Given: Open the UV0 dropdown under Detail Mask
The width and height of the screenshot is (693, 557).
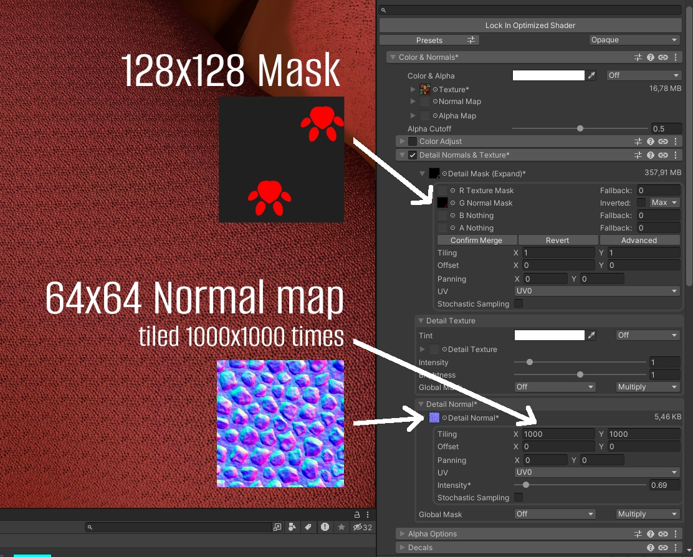Looking at the screenshot, I should (596, 291).
